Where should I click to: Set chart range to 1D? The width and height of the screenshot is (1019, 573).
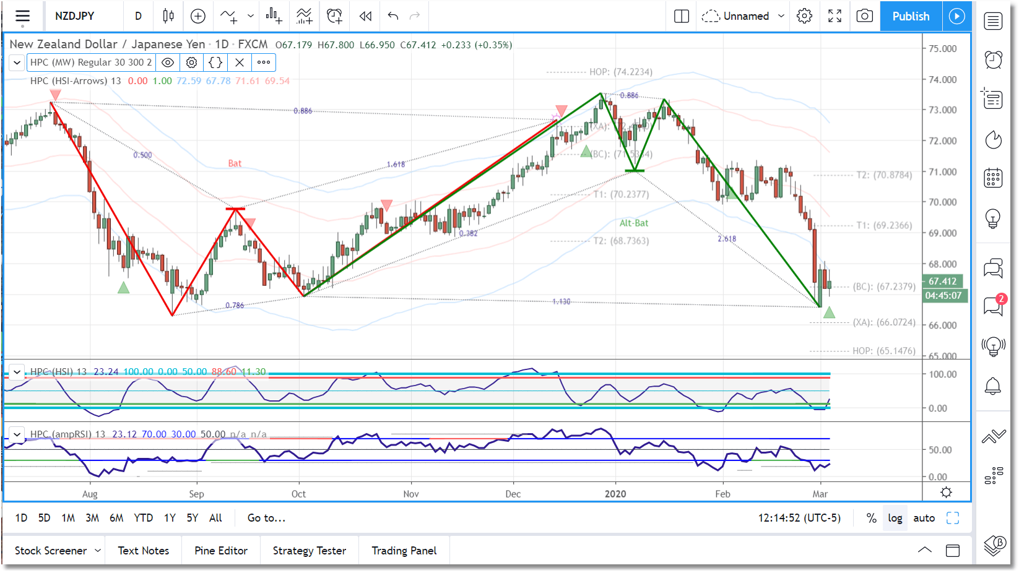[x=21, y=519]
